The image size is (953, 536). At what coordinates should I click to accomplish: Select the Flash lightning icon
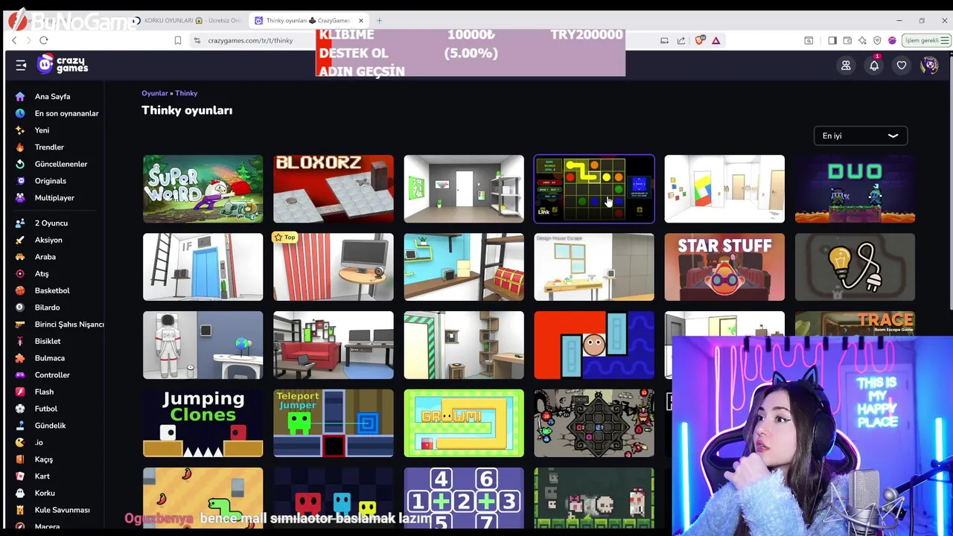[20, 392]
